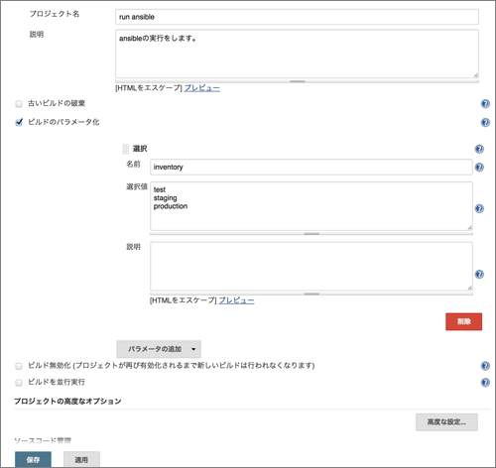Click help icon beside 選択 parameter header
This screenshot has width=496, height=468.
pyautogui.click(x=479, y=149)
